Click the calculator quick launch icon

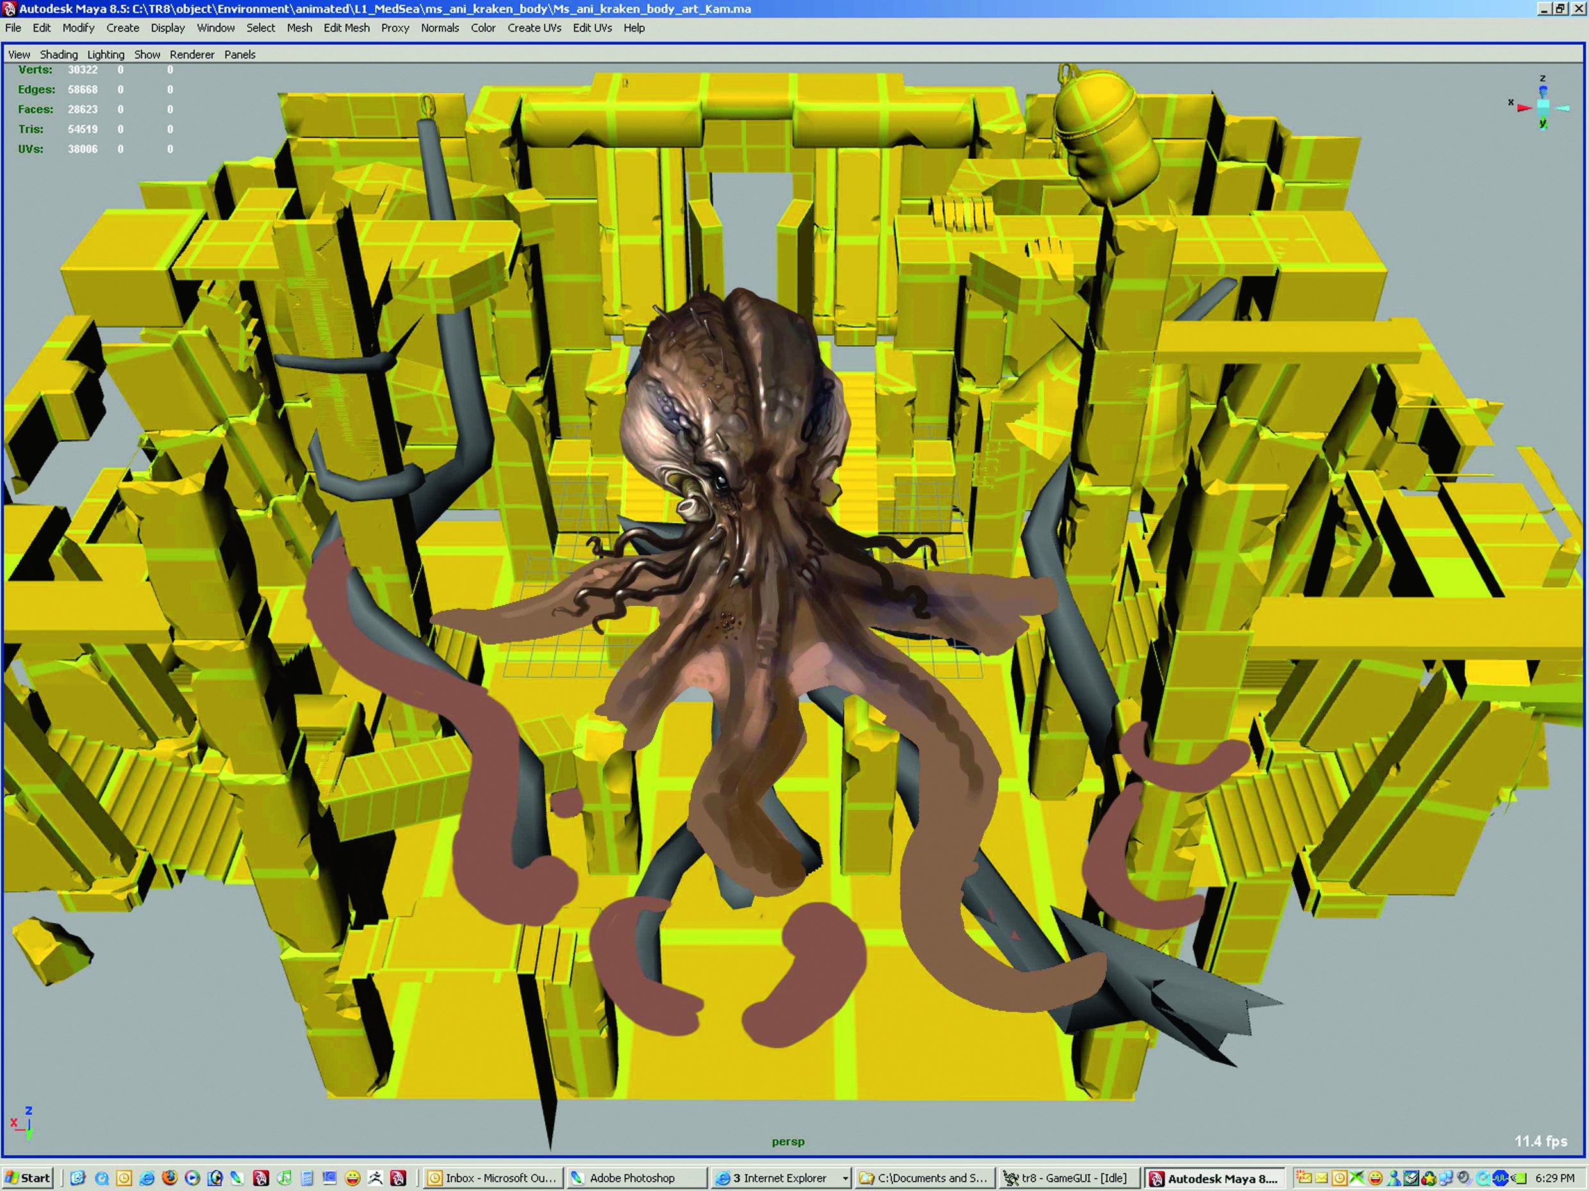[x=307, y=1178]
